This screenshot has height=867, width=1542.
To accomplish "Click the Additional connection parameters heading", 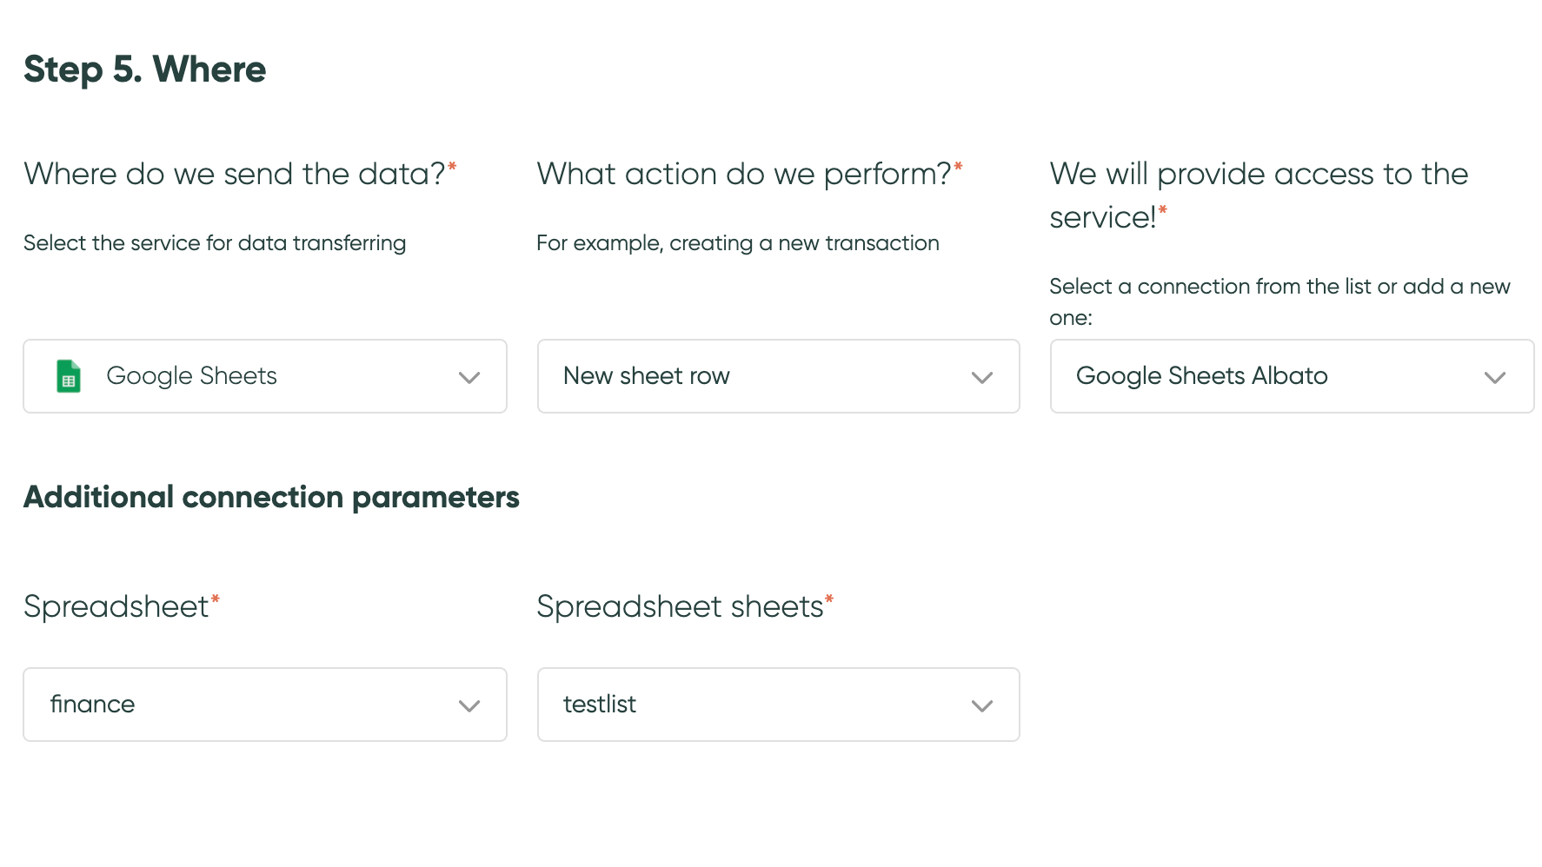I will pos(271,497).
